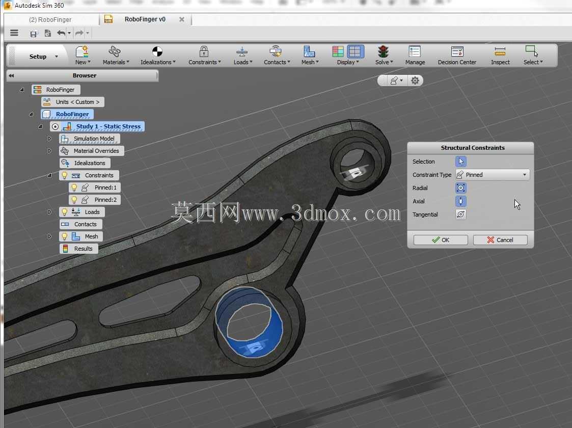
Task: Expand the Mesh tree node
Action: click(x=49, y=236)
